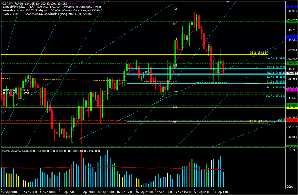Click the "Current Days Range" readout
The image size is (298, 195).
coord(82,10)
